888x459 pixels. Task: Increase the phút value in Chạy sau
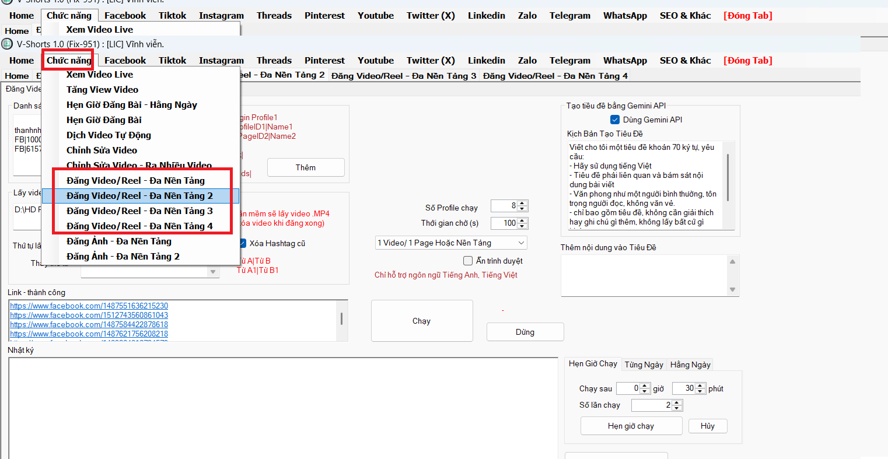pyautogui.click(x=700, y=386)
